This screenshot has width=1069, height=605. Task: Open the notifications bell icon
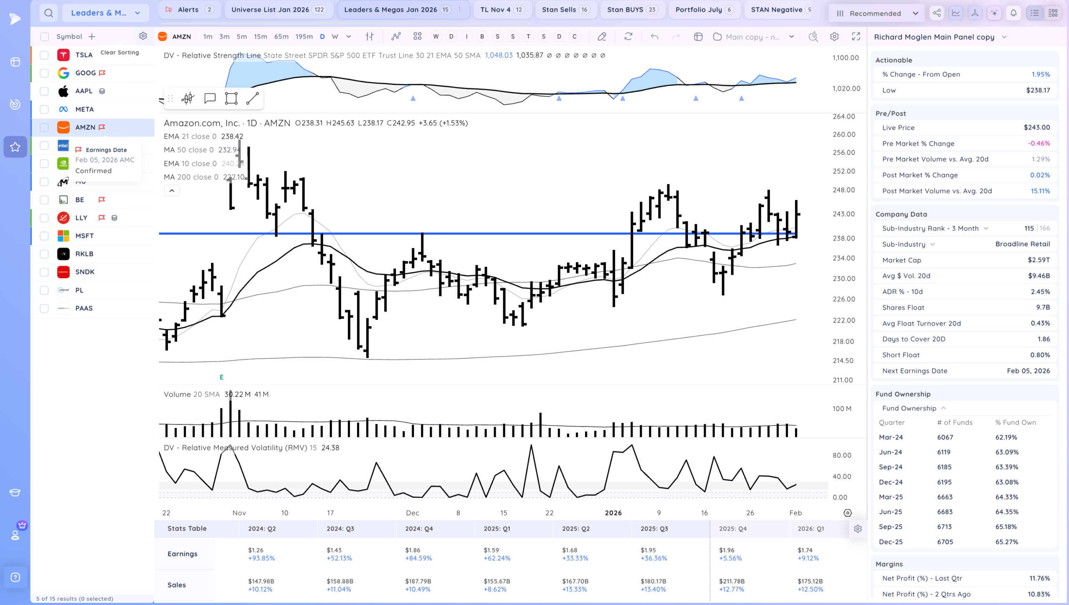1013,13
